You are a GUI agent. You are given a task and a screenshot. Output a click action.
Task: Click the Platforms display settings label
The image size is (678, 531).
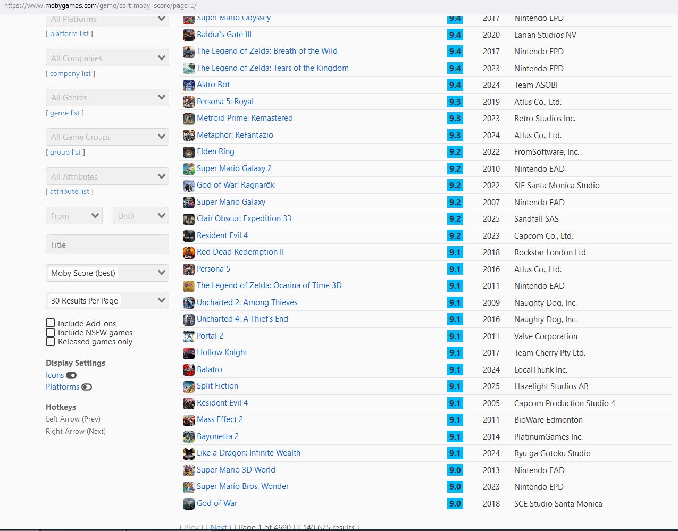pyautogui.click(x=62, y=387)
